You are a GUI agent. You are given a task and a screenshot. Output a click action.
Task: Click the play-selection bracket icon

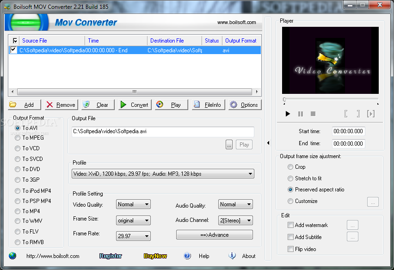(371, 114)
